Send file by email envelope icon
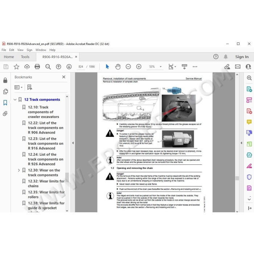The height and width of the screenshot is (254, 254). pyautogui.click(x=238, y=66)
